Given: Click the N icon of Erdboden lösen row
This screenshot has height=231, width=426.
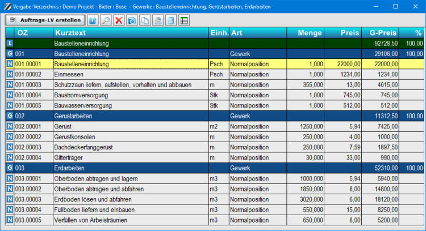Looking at the screenshot, I should point(10,199).
